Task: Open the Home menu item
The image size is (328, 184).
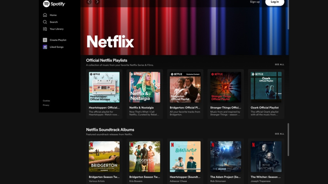Action: click(53, 15)
